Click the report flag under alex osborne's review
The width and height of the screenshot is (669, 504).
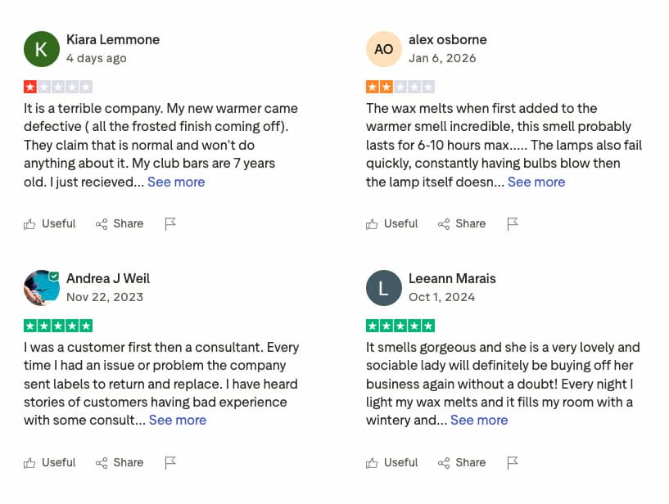513,223
